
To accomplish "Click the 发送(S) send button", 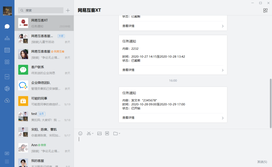I will pyautogui.click(x=262, y=162).
